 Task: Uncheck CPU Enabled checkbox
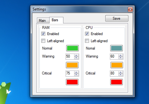87,34
